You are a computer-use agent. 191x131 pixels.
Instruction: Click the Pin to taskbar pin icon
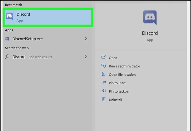(104, 91)
